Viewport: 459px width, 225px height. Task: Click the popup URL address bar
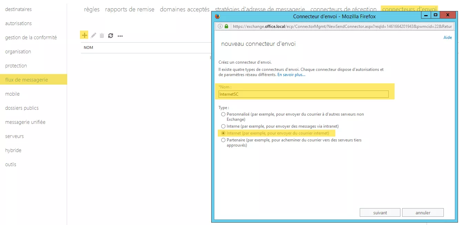tap(343, 26)
